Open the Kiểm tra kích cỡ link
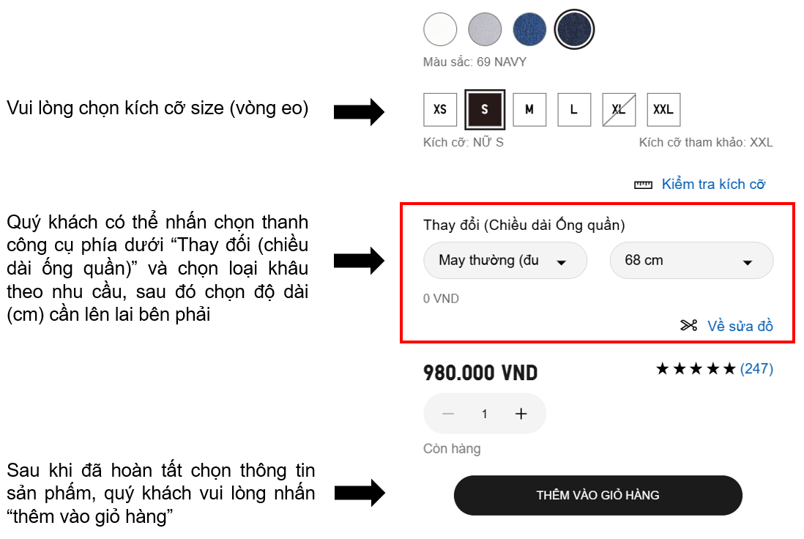This screenshot has height=539, width=804. [x=713, y=185]
